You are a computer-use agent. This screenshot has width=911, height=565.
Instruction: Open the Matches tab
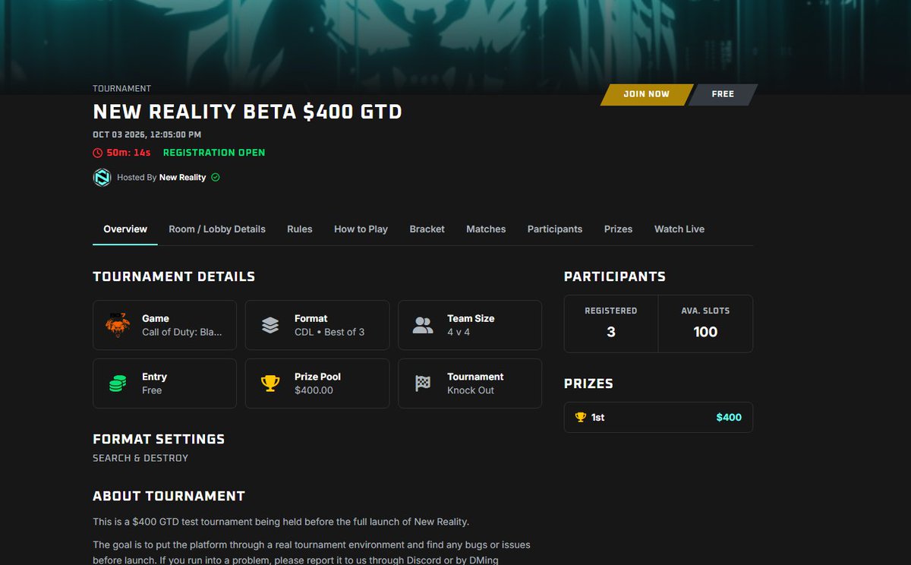pyautogui.click(x=486, y=229)
